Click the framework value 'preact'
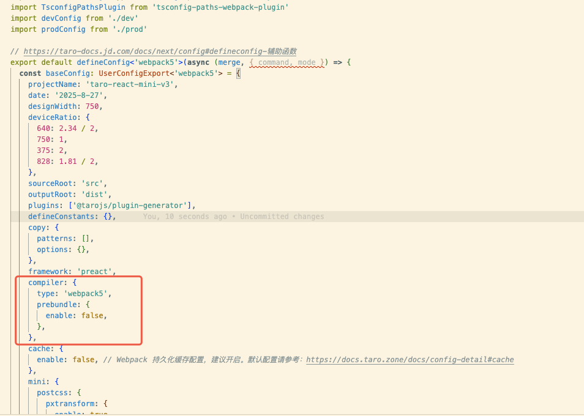584x416 pixels. pos(94,272)
